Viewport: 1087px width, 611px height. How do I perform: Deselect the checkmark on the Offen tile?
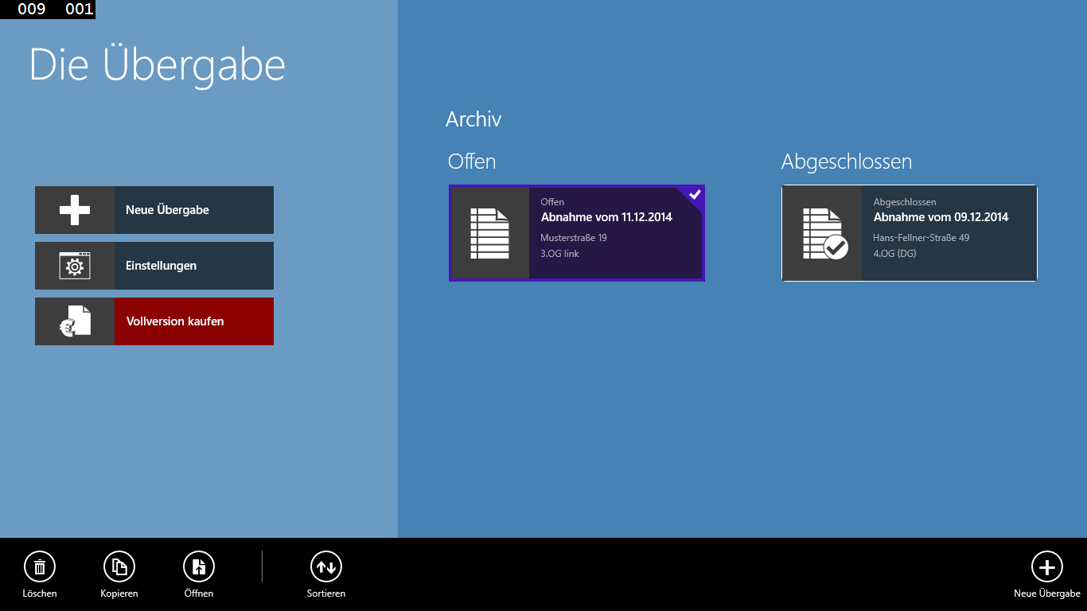click(695, 195)
